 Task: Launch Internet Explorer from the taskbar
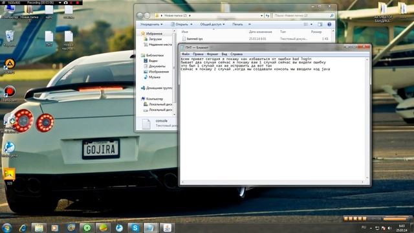[23, 228]
